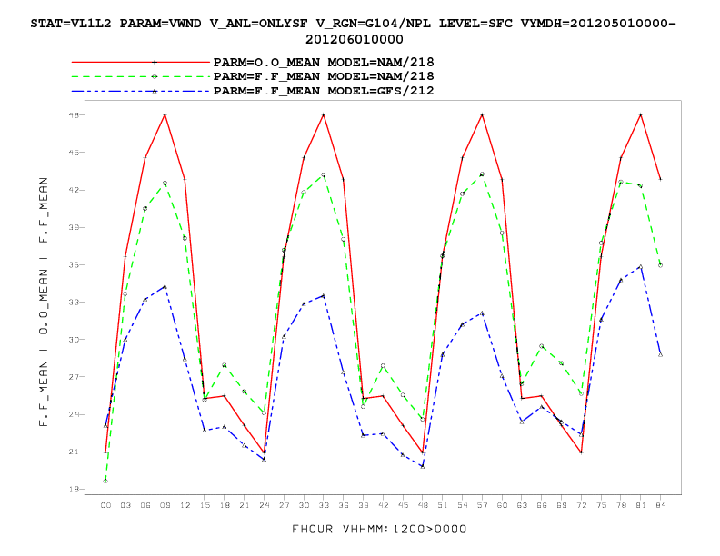Click the green circle marker at forecast hour 18
The width and height of the screenshot is (720, 556).
pyautogui.click(x=225, y=365)
